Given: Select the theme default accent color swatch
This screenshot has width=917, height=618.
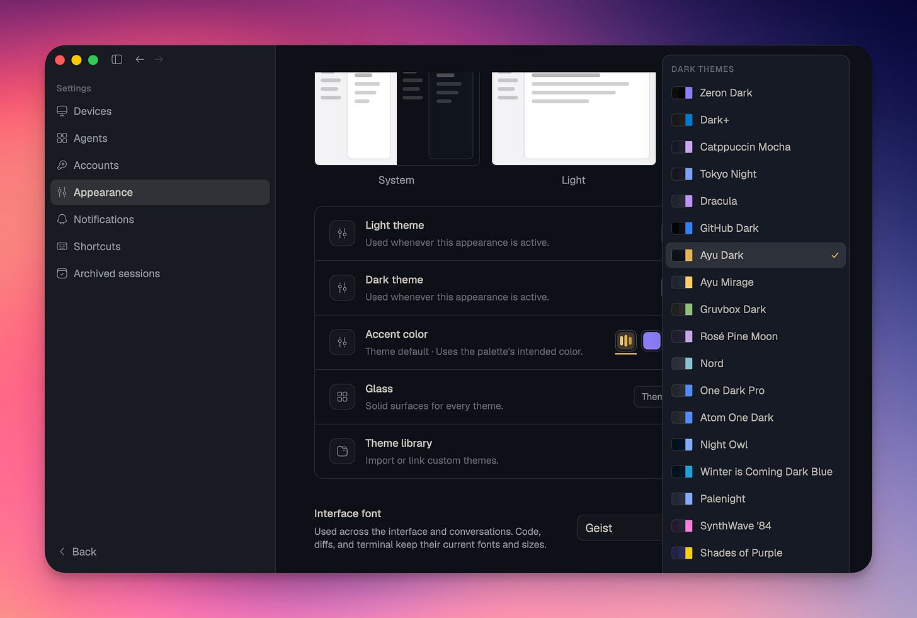Looking at the screenshot, I should pos(625,341).
